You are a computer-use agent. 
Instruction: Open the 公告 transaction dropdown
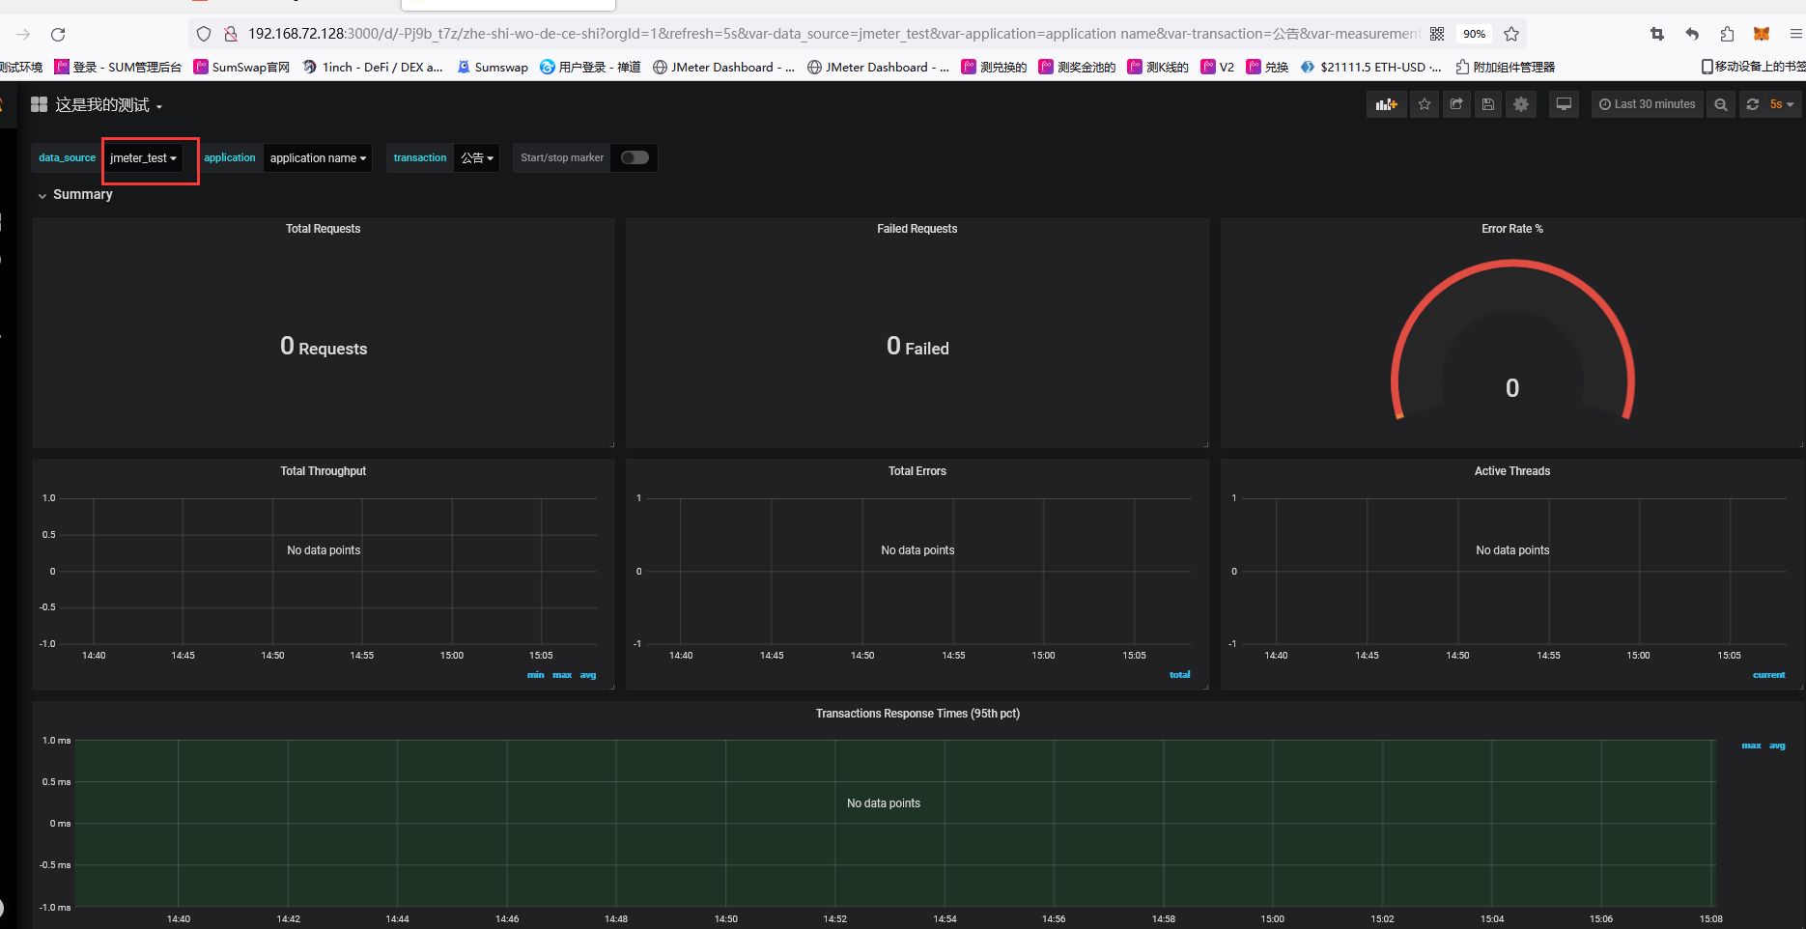click(x=477, y=157)
